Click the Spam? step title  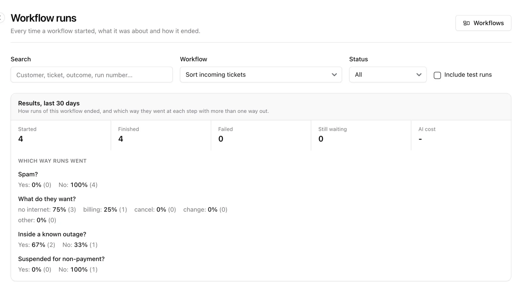[28, 174]
